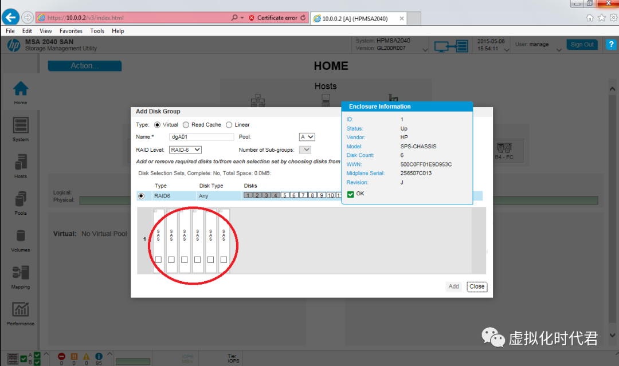The image size is (619, 366).
Task: Click the search magnifier in address bar
Action: (x=234, y=18)
